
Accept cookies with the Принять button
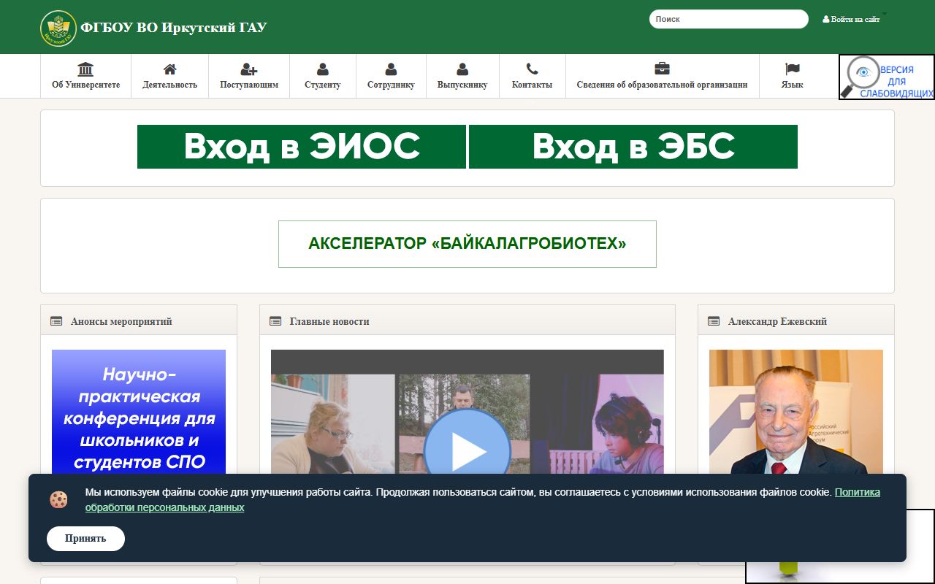pyautogui.click(x=85, y=539)
